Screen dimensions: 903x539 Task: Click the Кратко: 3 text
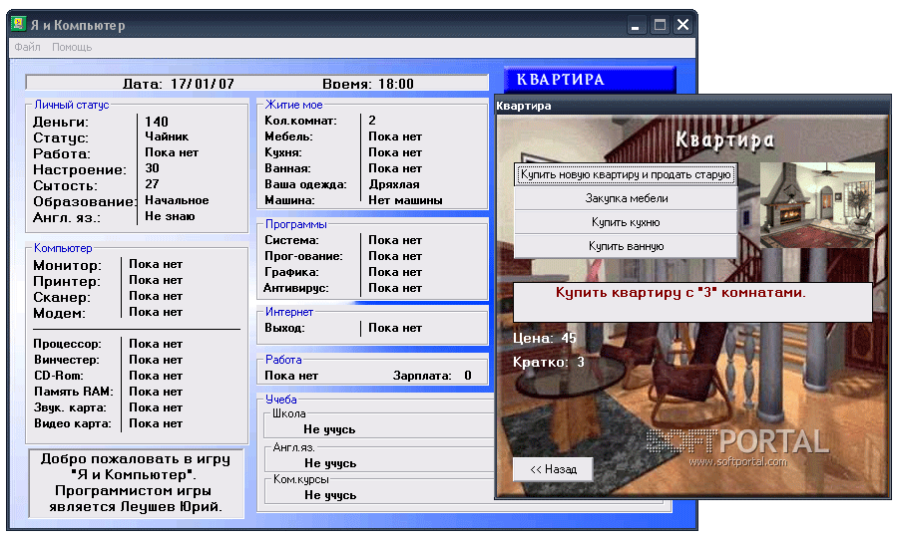click(548, 363)
